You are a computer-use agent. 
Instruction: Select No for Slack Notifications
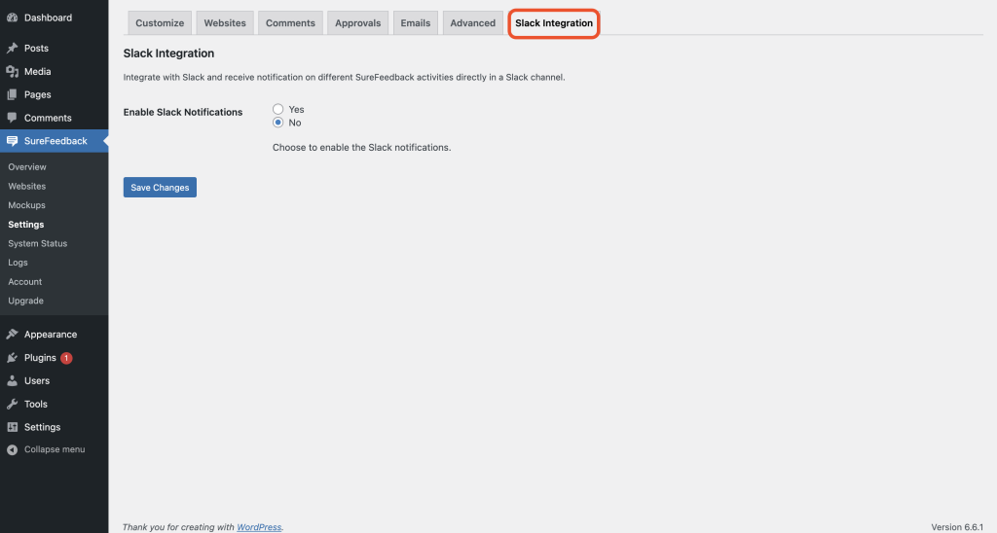tap(277, 123)
